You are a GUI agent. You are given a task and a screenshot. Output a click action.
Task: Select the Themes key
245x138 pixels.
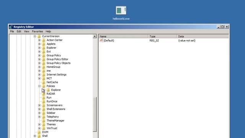[x=51, y=124]
